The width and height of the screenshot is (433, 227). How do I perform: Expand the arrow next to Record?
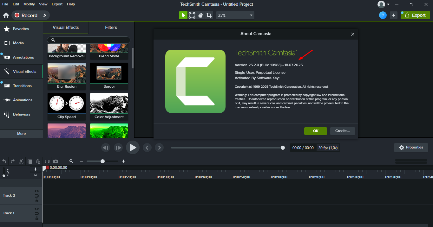click(x=45, y=15)
